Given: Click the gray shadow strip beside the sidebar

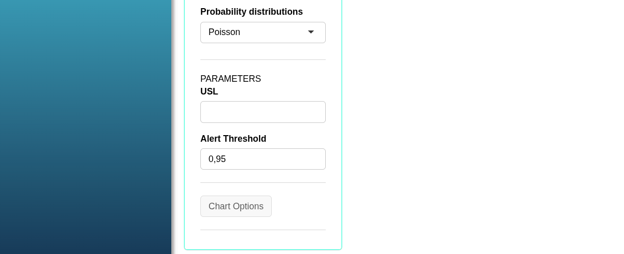Looking at the screenshot, I should pos(173,127).
